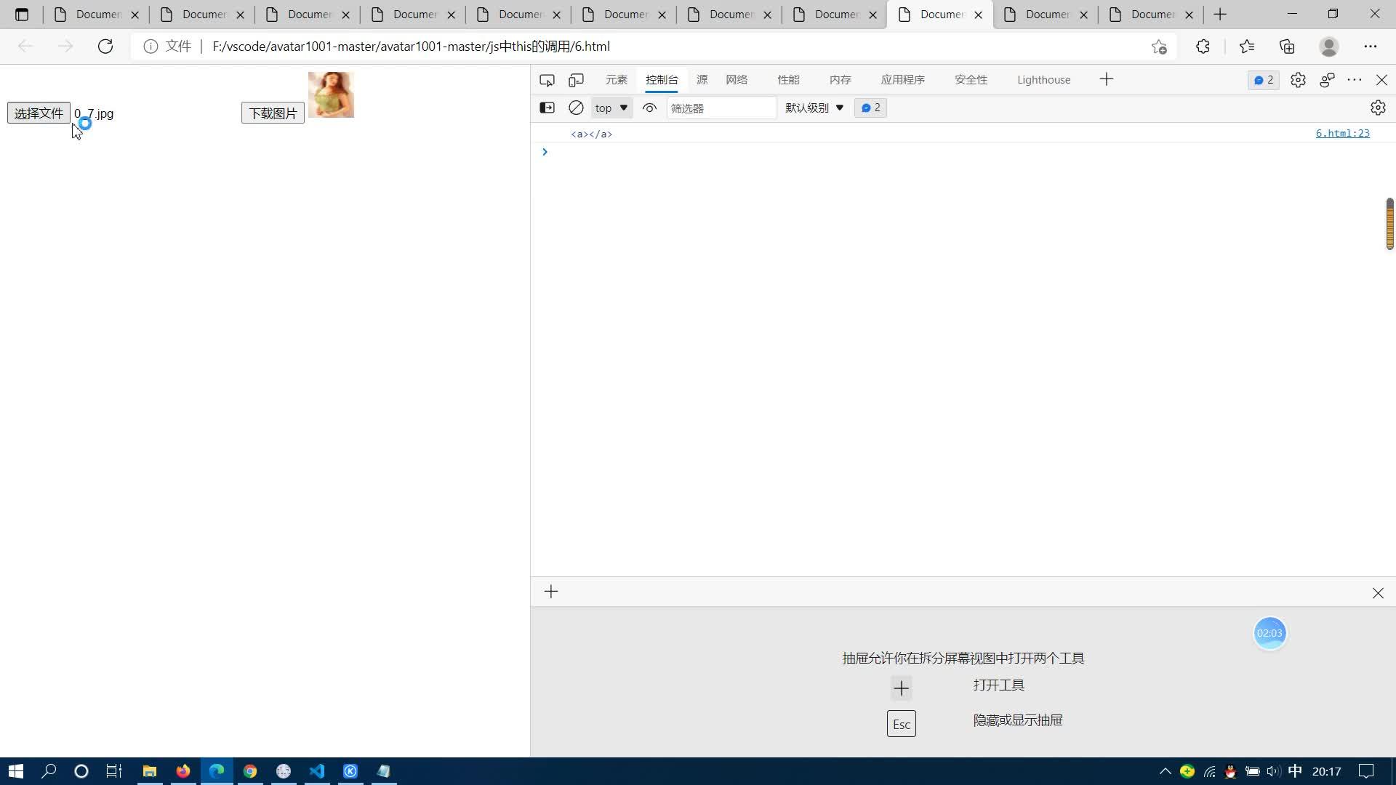The image size is (1396, 785).
Task: Toggle the console sidebar panel icon
Action: click(547, 108)
